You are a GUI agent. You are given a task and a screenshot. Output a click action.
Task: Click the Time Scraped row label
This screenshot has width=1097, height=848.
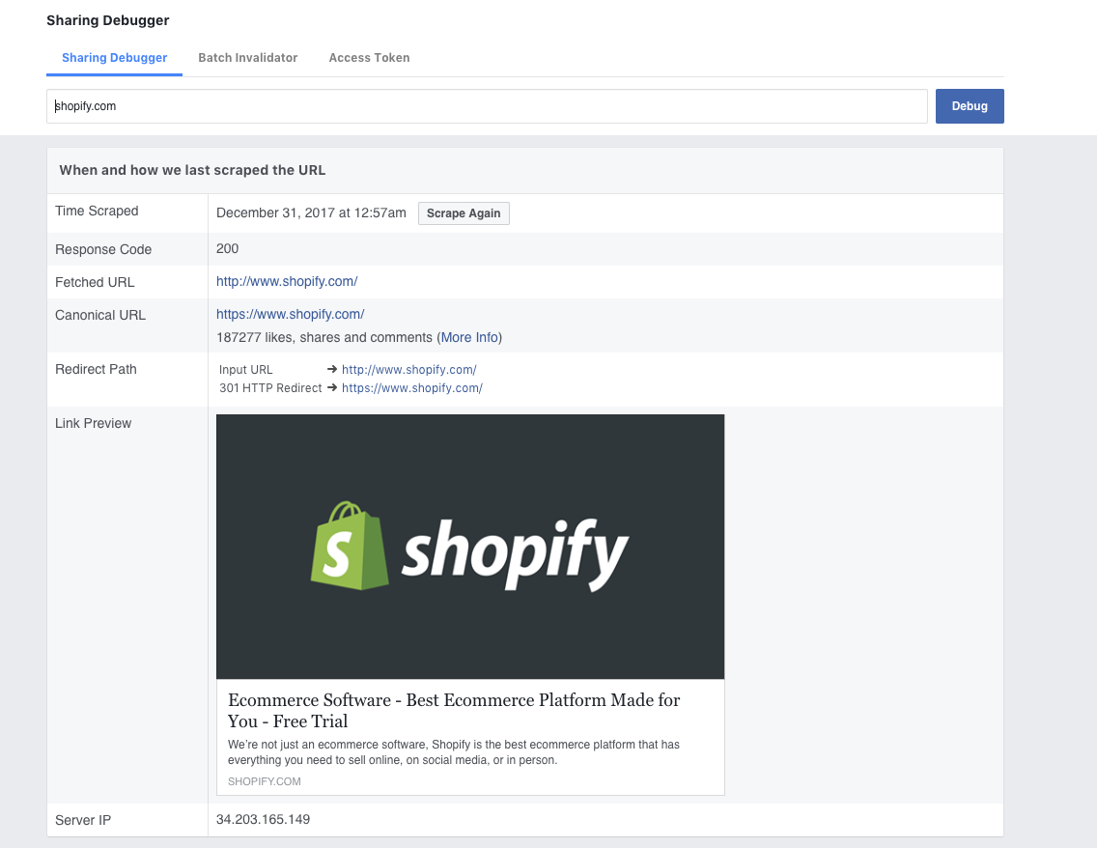(97, 211)
